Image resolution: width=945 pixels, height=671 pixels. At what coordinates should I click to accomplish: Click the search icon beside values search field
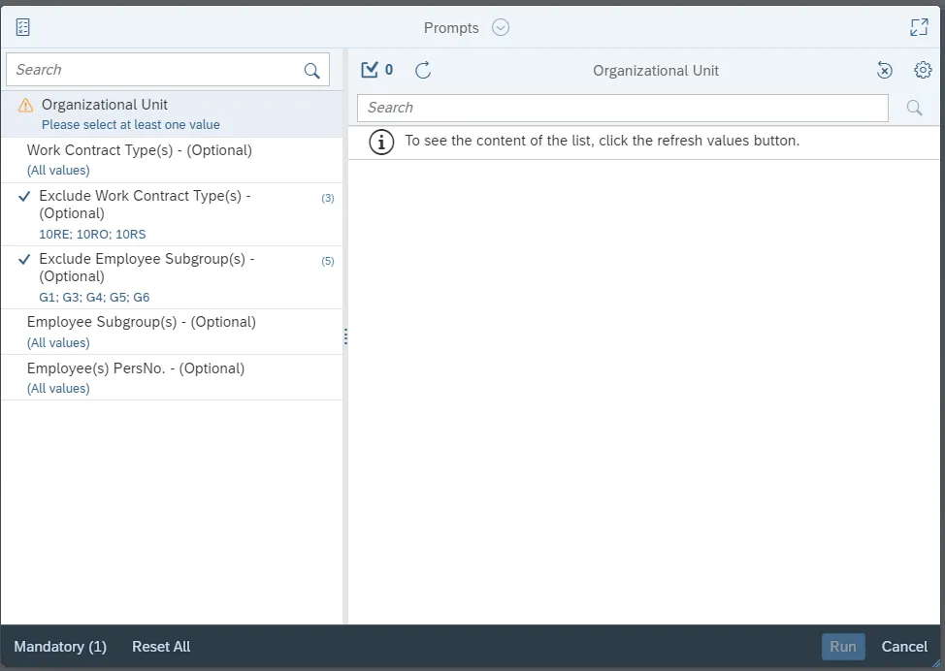[x=914, y=108]
